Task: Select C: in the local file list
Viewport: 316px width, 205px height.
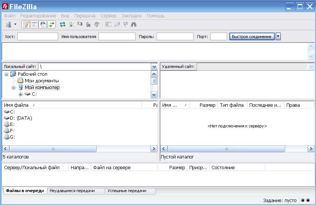Action: tap(9, 112)
